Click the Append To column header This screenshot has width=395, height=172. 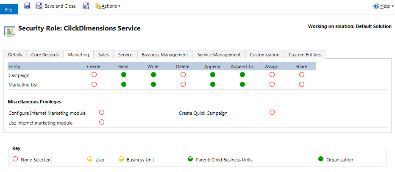point(242,67)
